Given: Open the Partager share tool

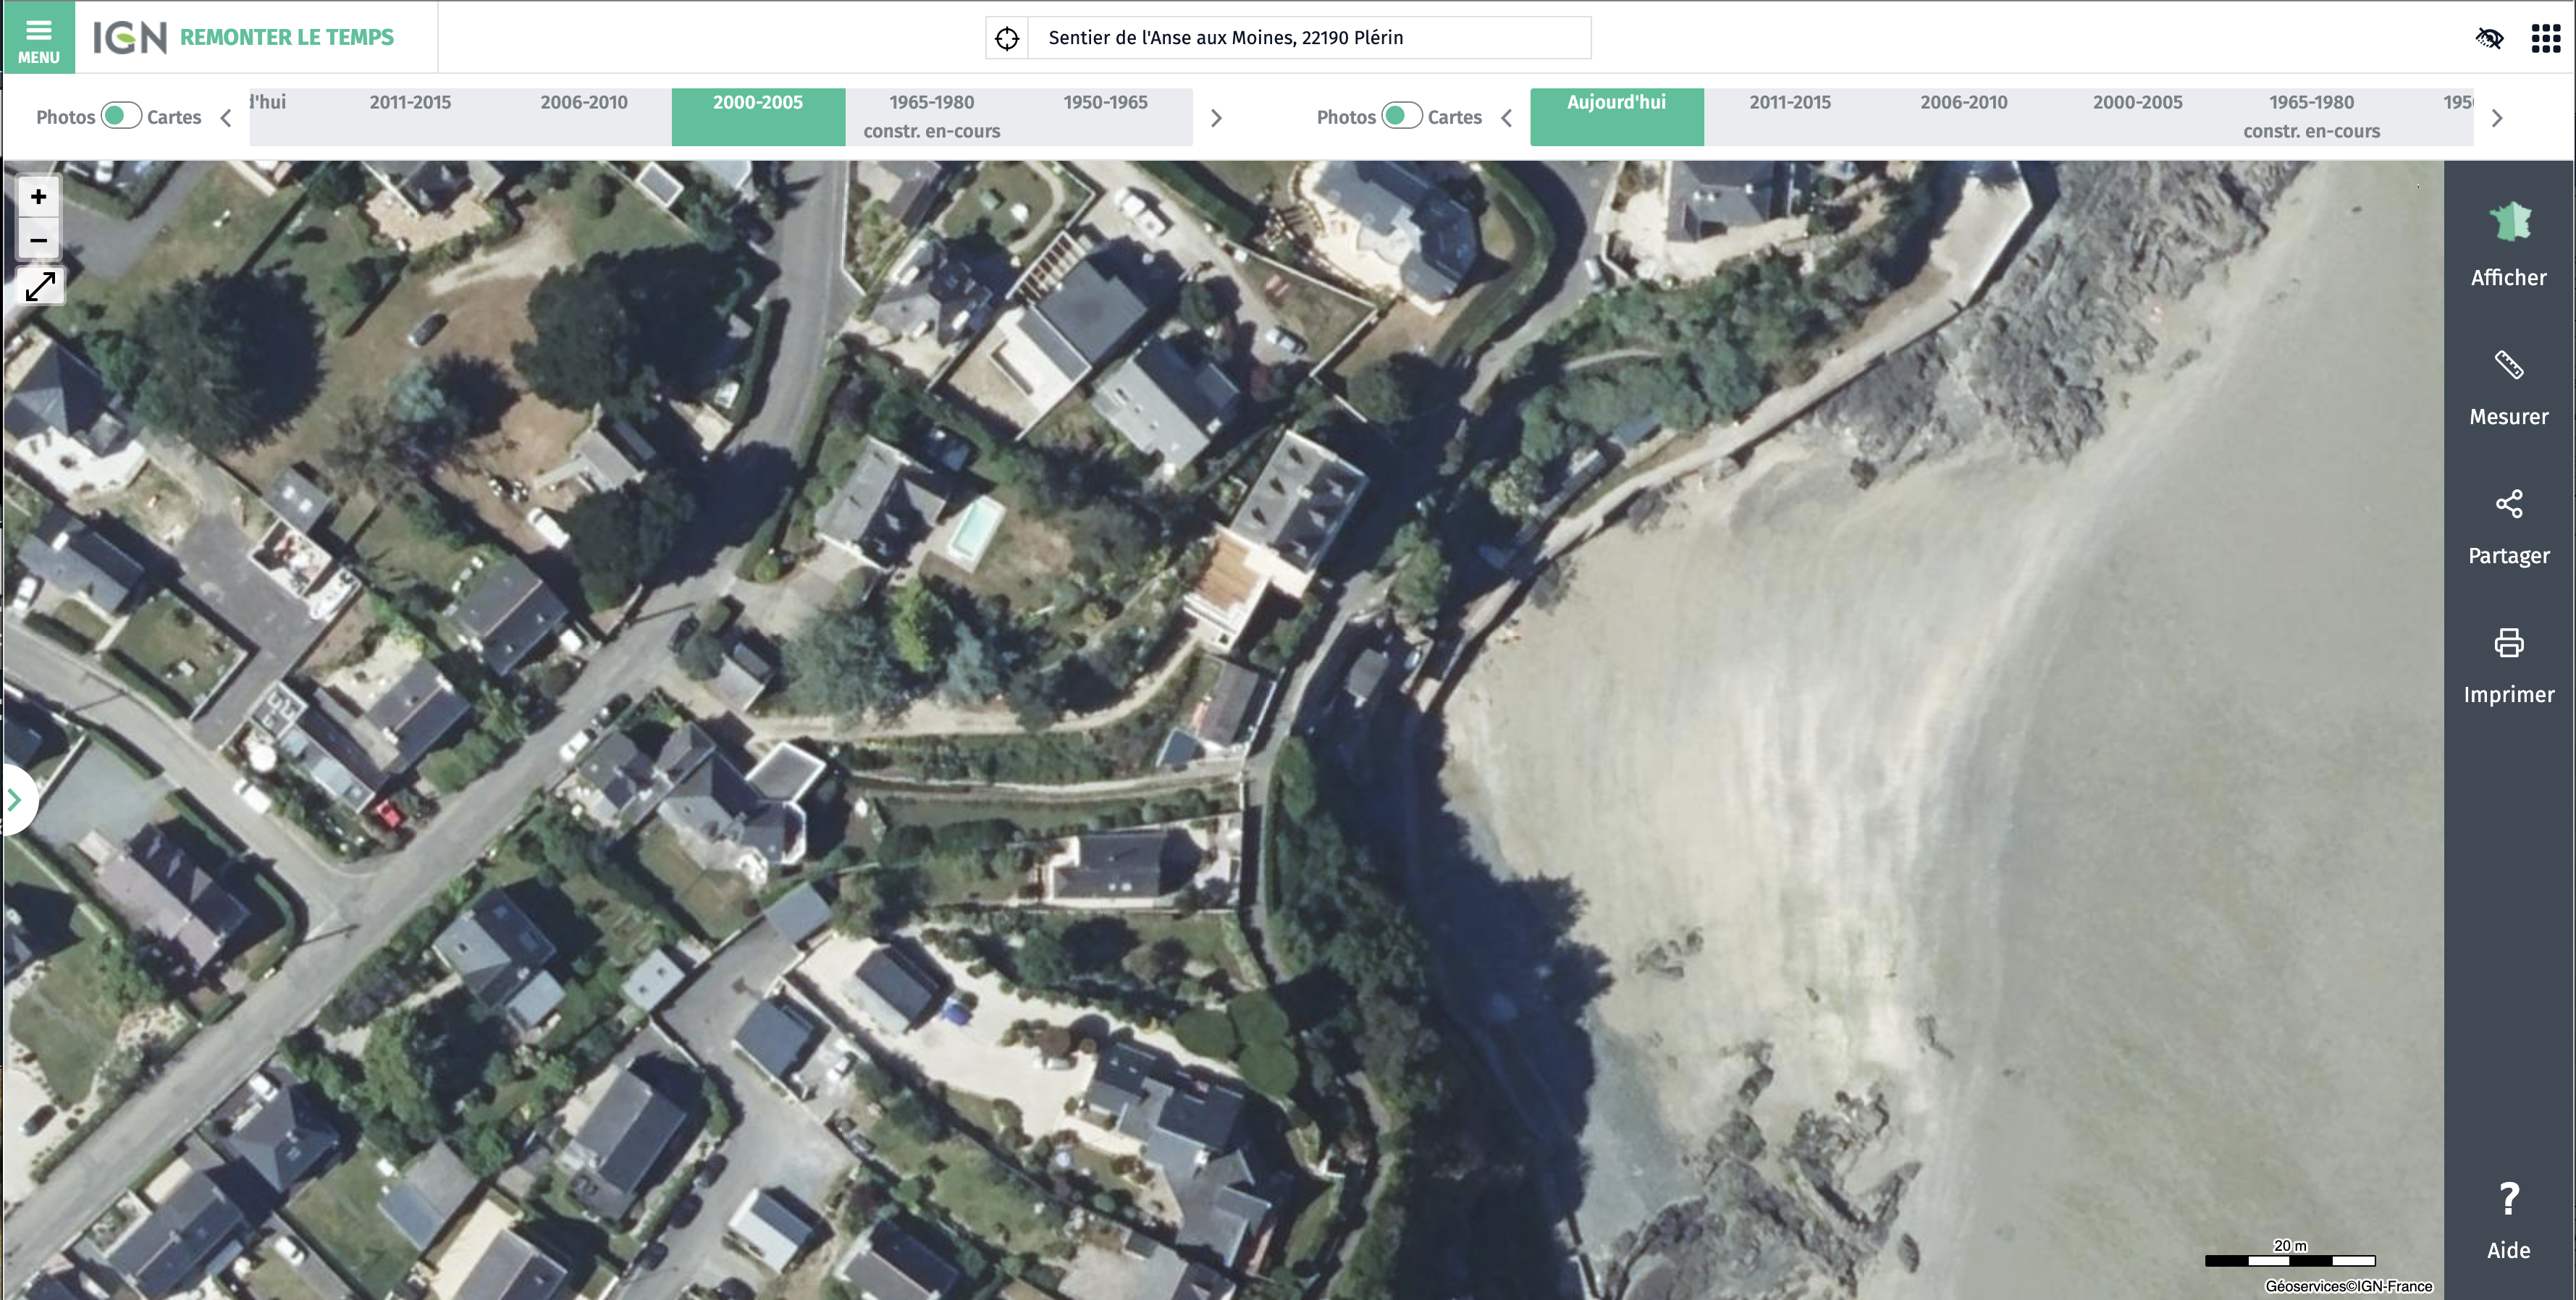Looking at the screenshot, I should coord(2508,525).
